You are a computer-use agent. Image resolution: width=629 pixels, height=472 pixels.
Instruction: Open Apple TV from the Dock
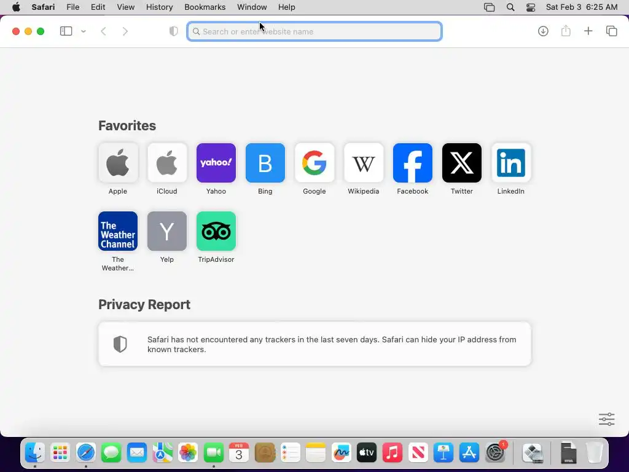(367, 453)
